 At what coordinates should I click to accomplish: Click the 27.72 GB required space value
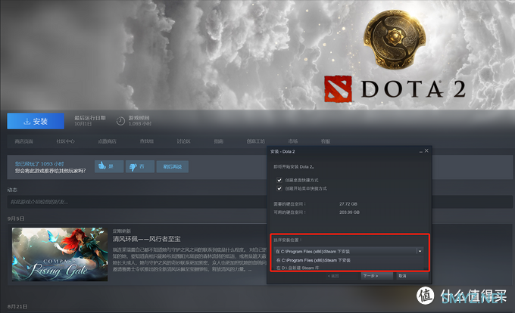tap(348, 204)
